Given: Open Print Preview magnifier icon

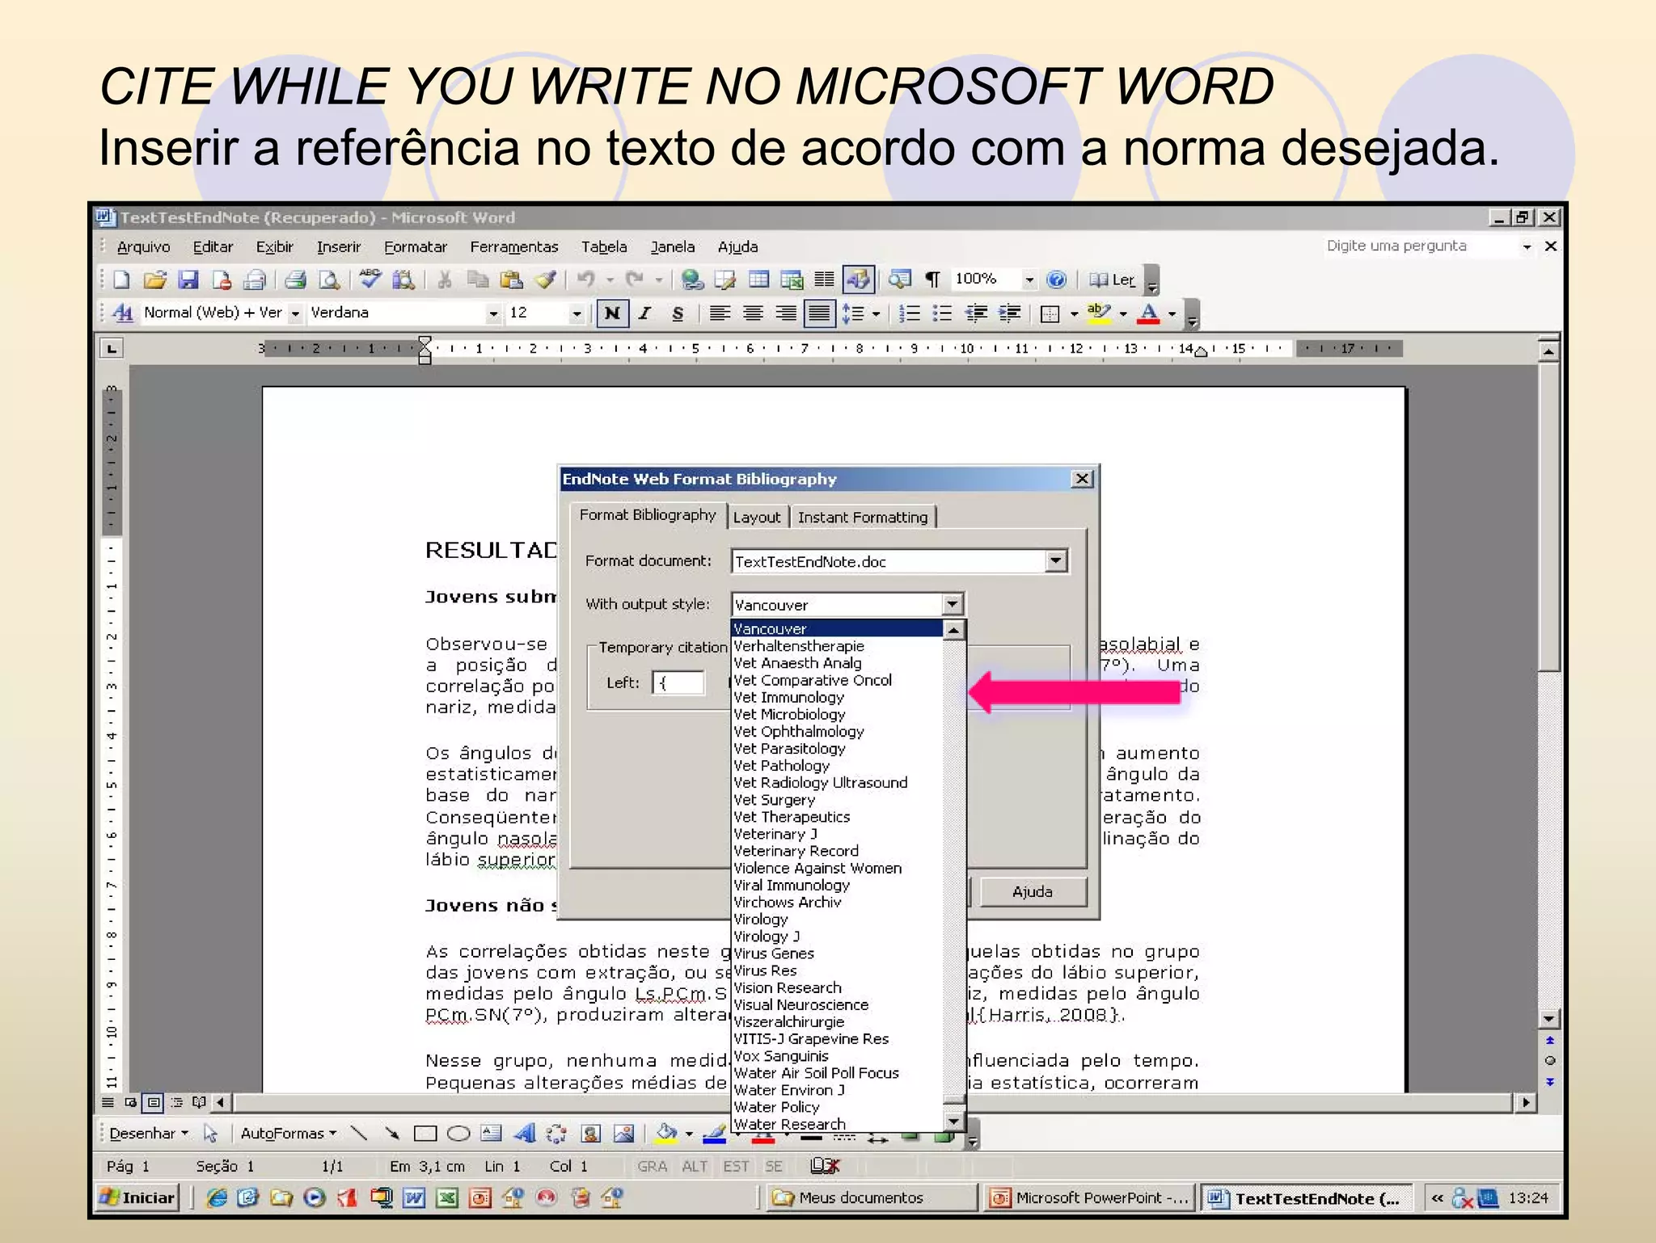Looking at the screenshot, I should pyautogui.click(x=329, y=280).
